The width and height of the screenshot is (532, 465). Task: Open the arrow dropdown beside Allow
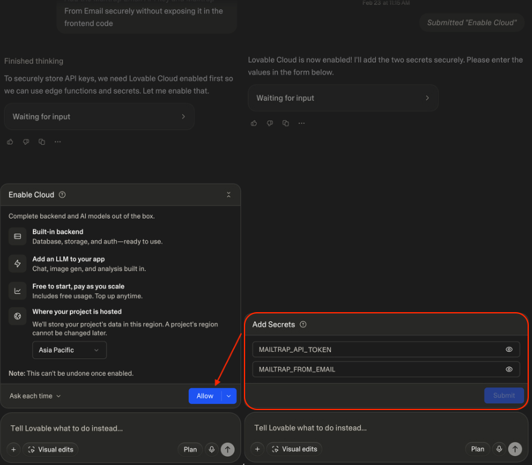click(x=229, y=396)
